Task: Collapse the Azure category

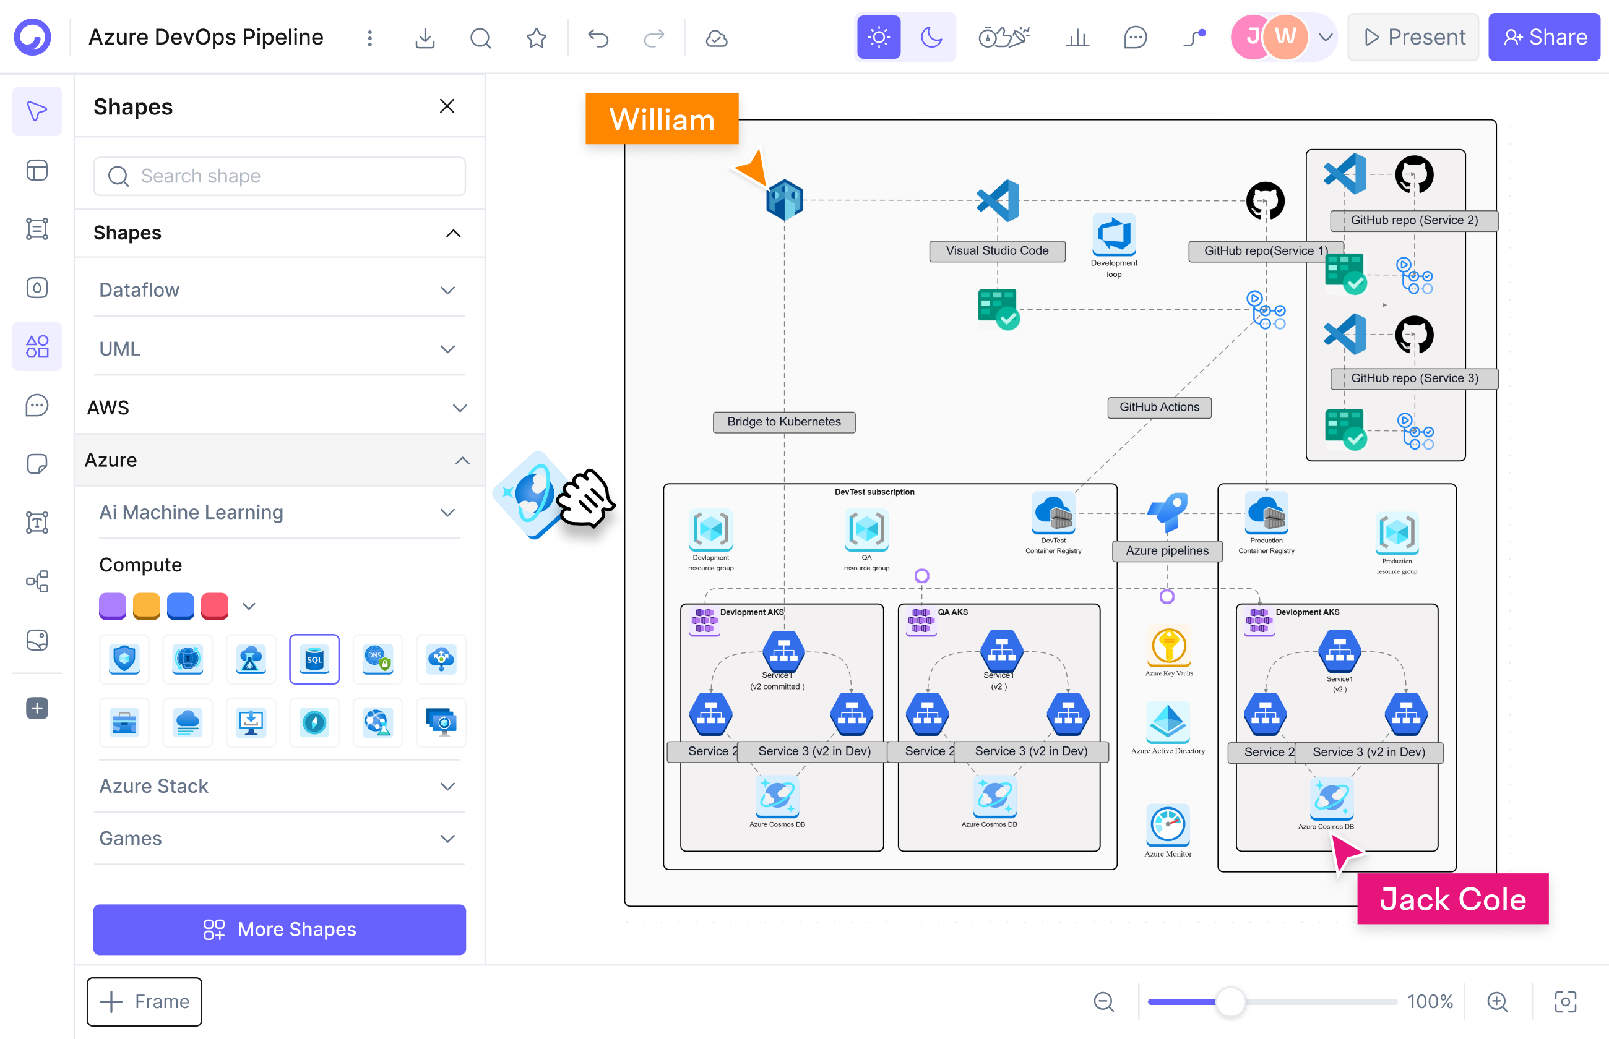Action: [280, 460]
